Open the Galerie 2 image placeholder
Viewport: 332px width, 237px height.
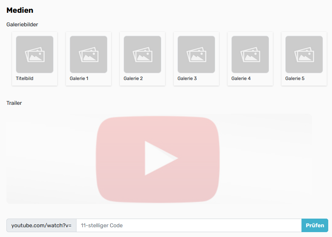142,54
